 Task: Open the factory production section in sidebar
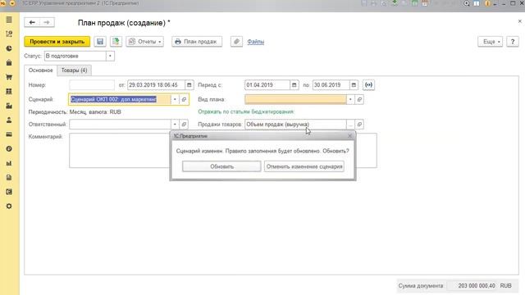9,106
